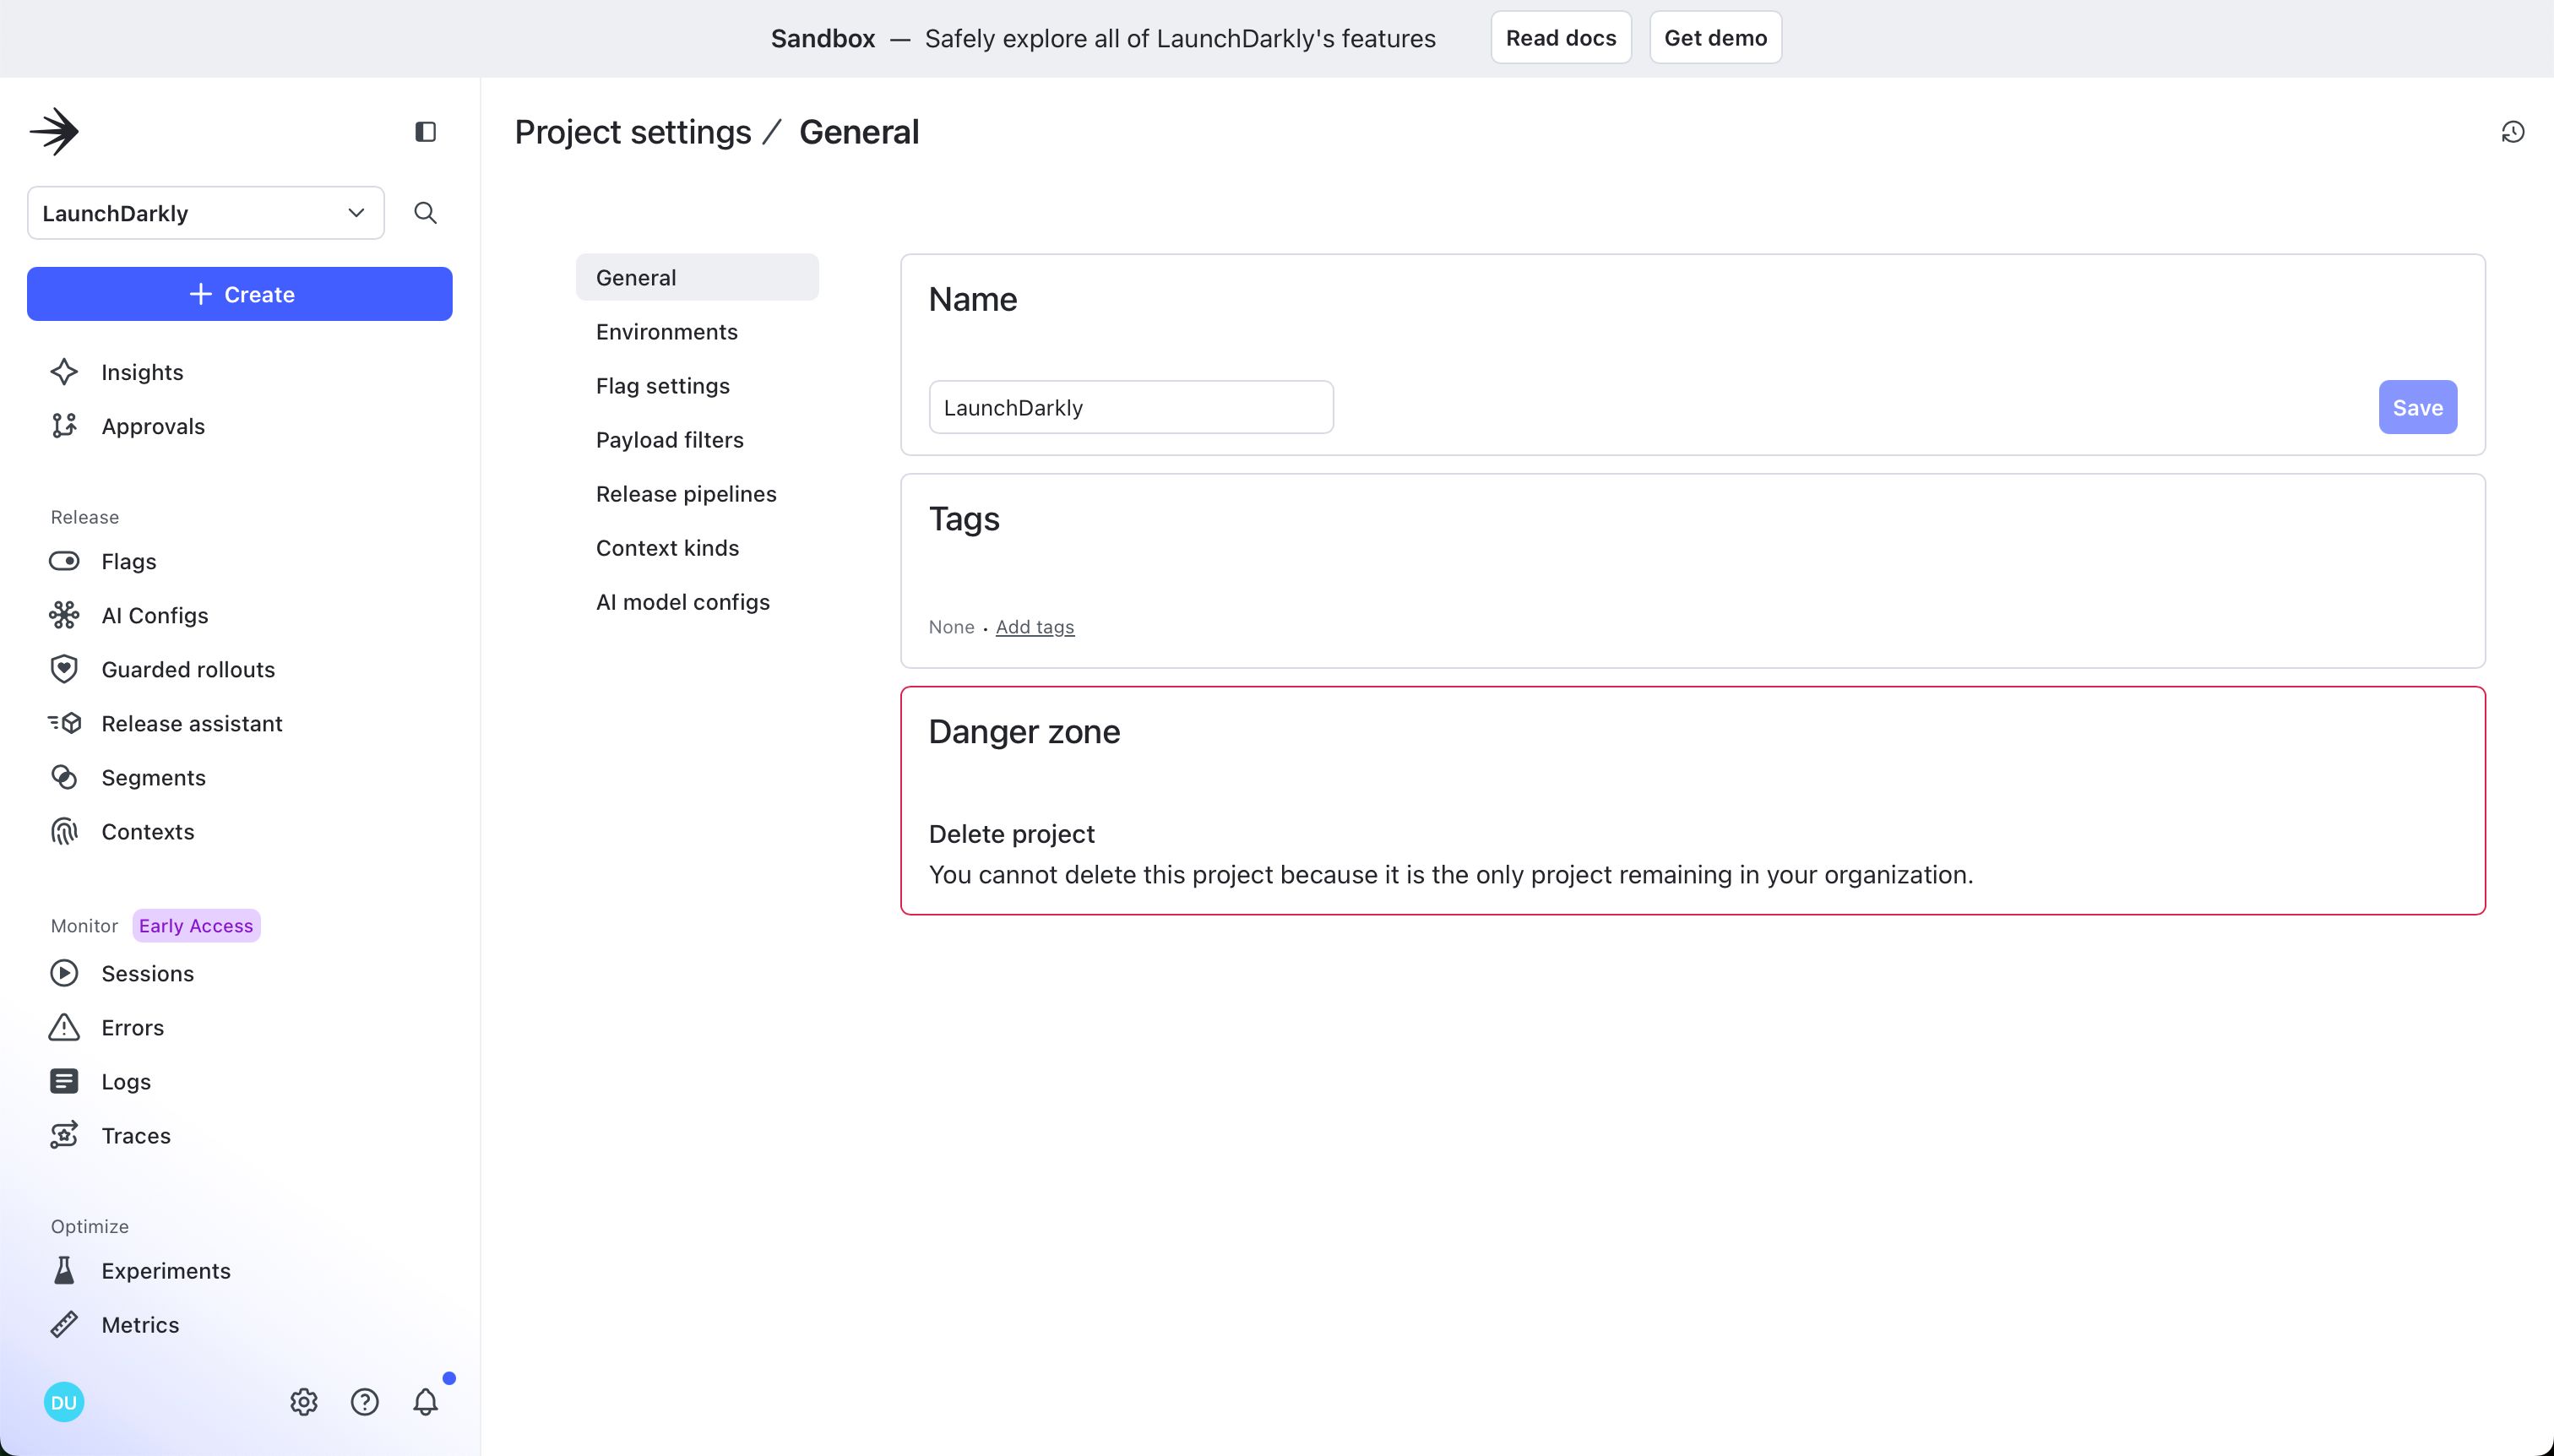Click the Segments circles icon
This screenshot has width=2554, height=1456.
pos(64,777)
